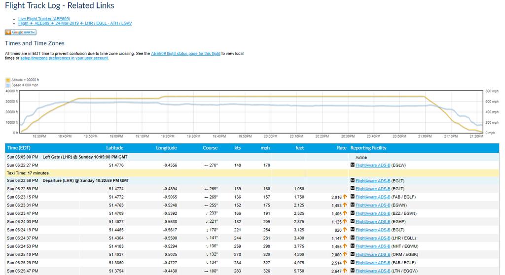
Task: Click climb arrow beside rate 2,514
Action: pyautogui.click(x=345, y=263)
